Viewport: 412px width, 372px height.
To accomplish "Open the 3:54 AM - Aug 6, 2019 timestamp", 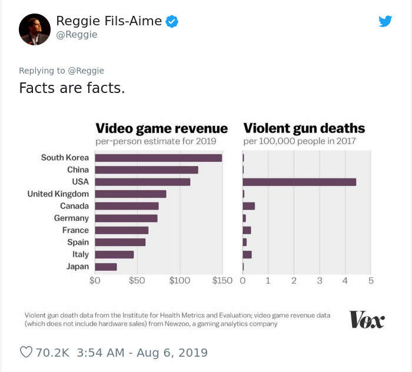I will tap(142, 353).
